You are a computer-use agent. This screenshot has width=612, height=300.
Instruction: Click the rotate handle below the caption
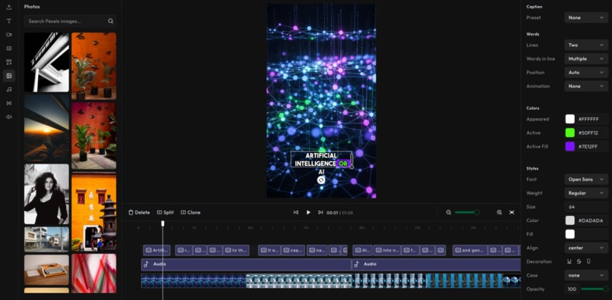coord(321,180)
